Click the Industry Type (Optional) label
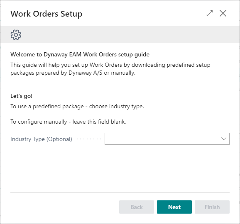This screenshot has width=240, height=224. (x=41, y=139)
